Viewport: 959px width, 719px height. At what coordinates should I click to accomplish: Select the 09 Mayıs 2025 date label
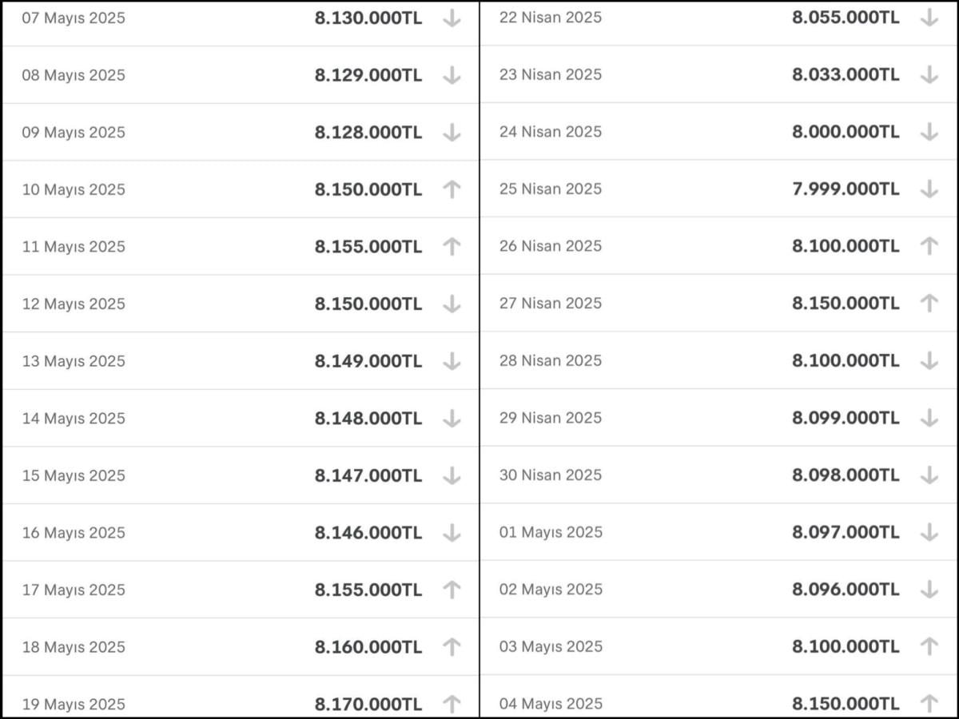pyautogui.click(x=74, y=133)
